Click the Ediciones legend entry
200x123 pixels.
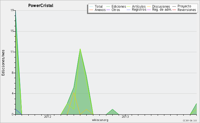coord(119,6)
